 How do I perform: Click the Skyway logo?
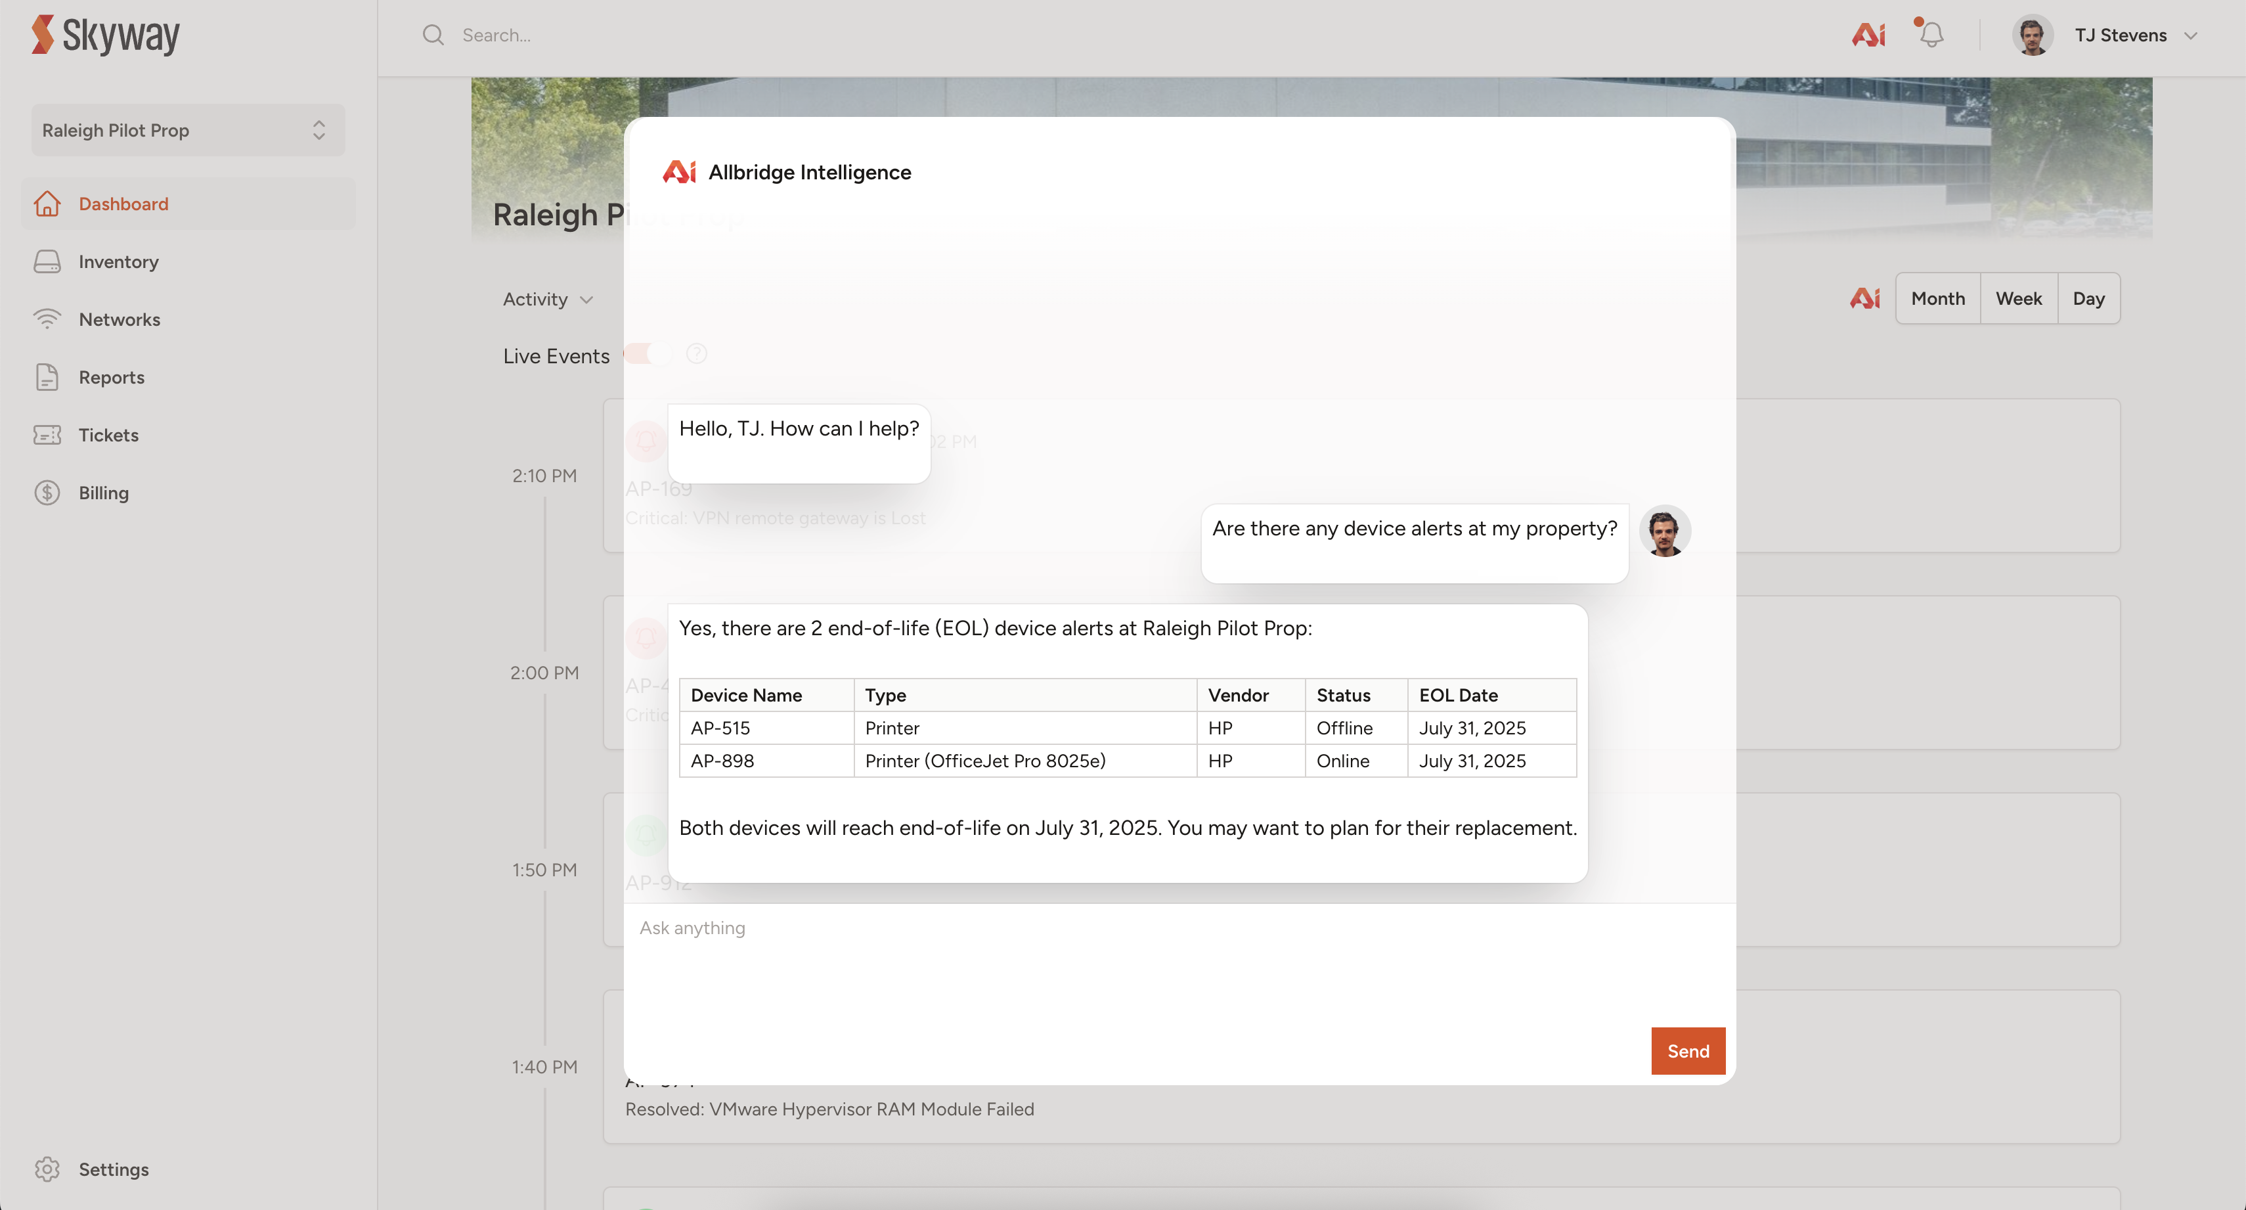[106, 35]
